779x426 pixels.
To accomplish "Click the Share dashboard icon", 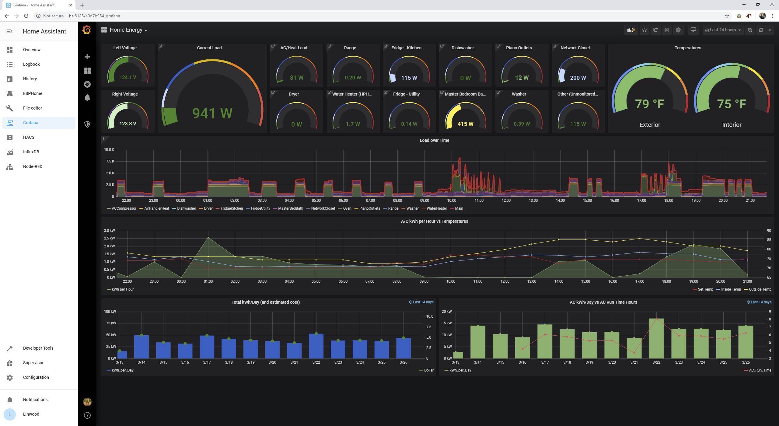I will (x=656, y=30).
